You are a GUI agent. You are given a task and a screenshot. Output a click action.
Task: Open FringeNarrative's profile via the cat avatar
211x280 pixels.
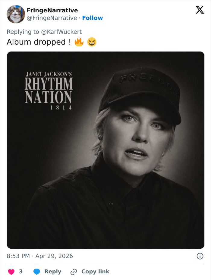click(16, 14)
